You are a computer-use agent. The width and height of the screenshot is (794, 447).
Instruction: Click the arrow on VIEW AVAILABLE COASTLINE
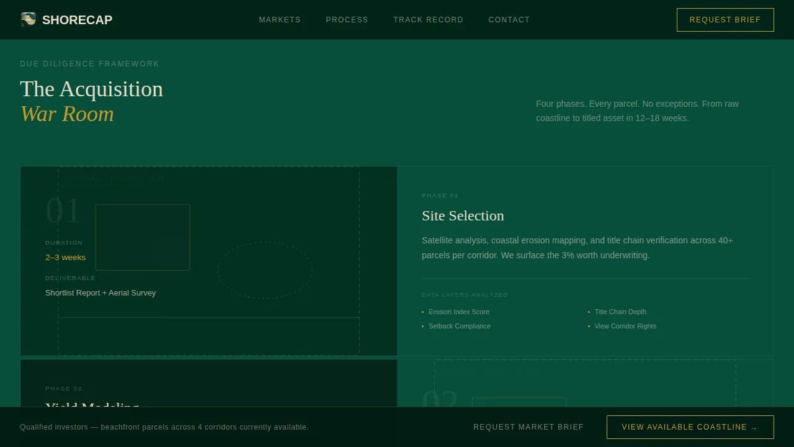(754, 427)
